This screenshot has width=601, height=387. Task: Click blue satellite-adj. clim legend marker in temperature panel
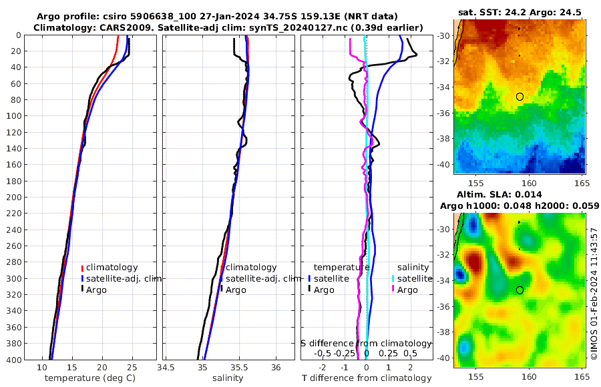pyautogui.click(x=82, y=278)
